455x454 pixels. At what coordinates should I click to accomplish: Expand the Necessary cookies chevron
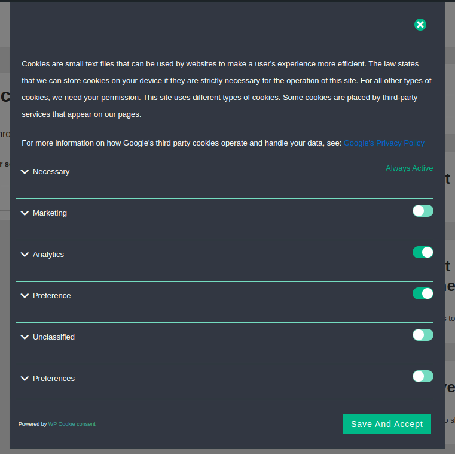coord(25,172)
